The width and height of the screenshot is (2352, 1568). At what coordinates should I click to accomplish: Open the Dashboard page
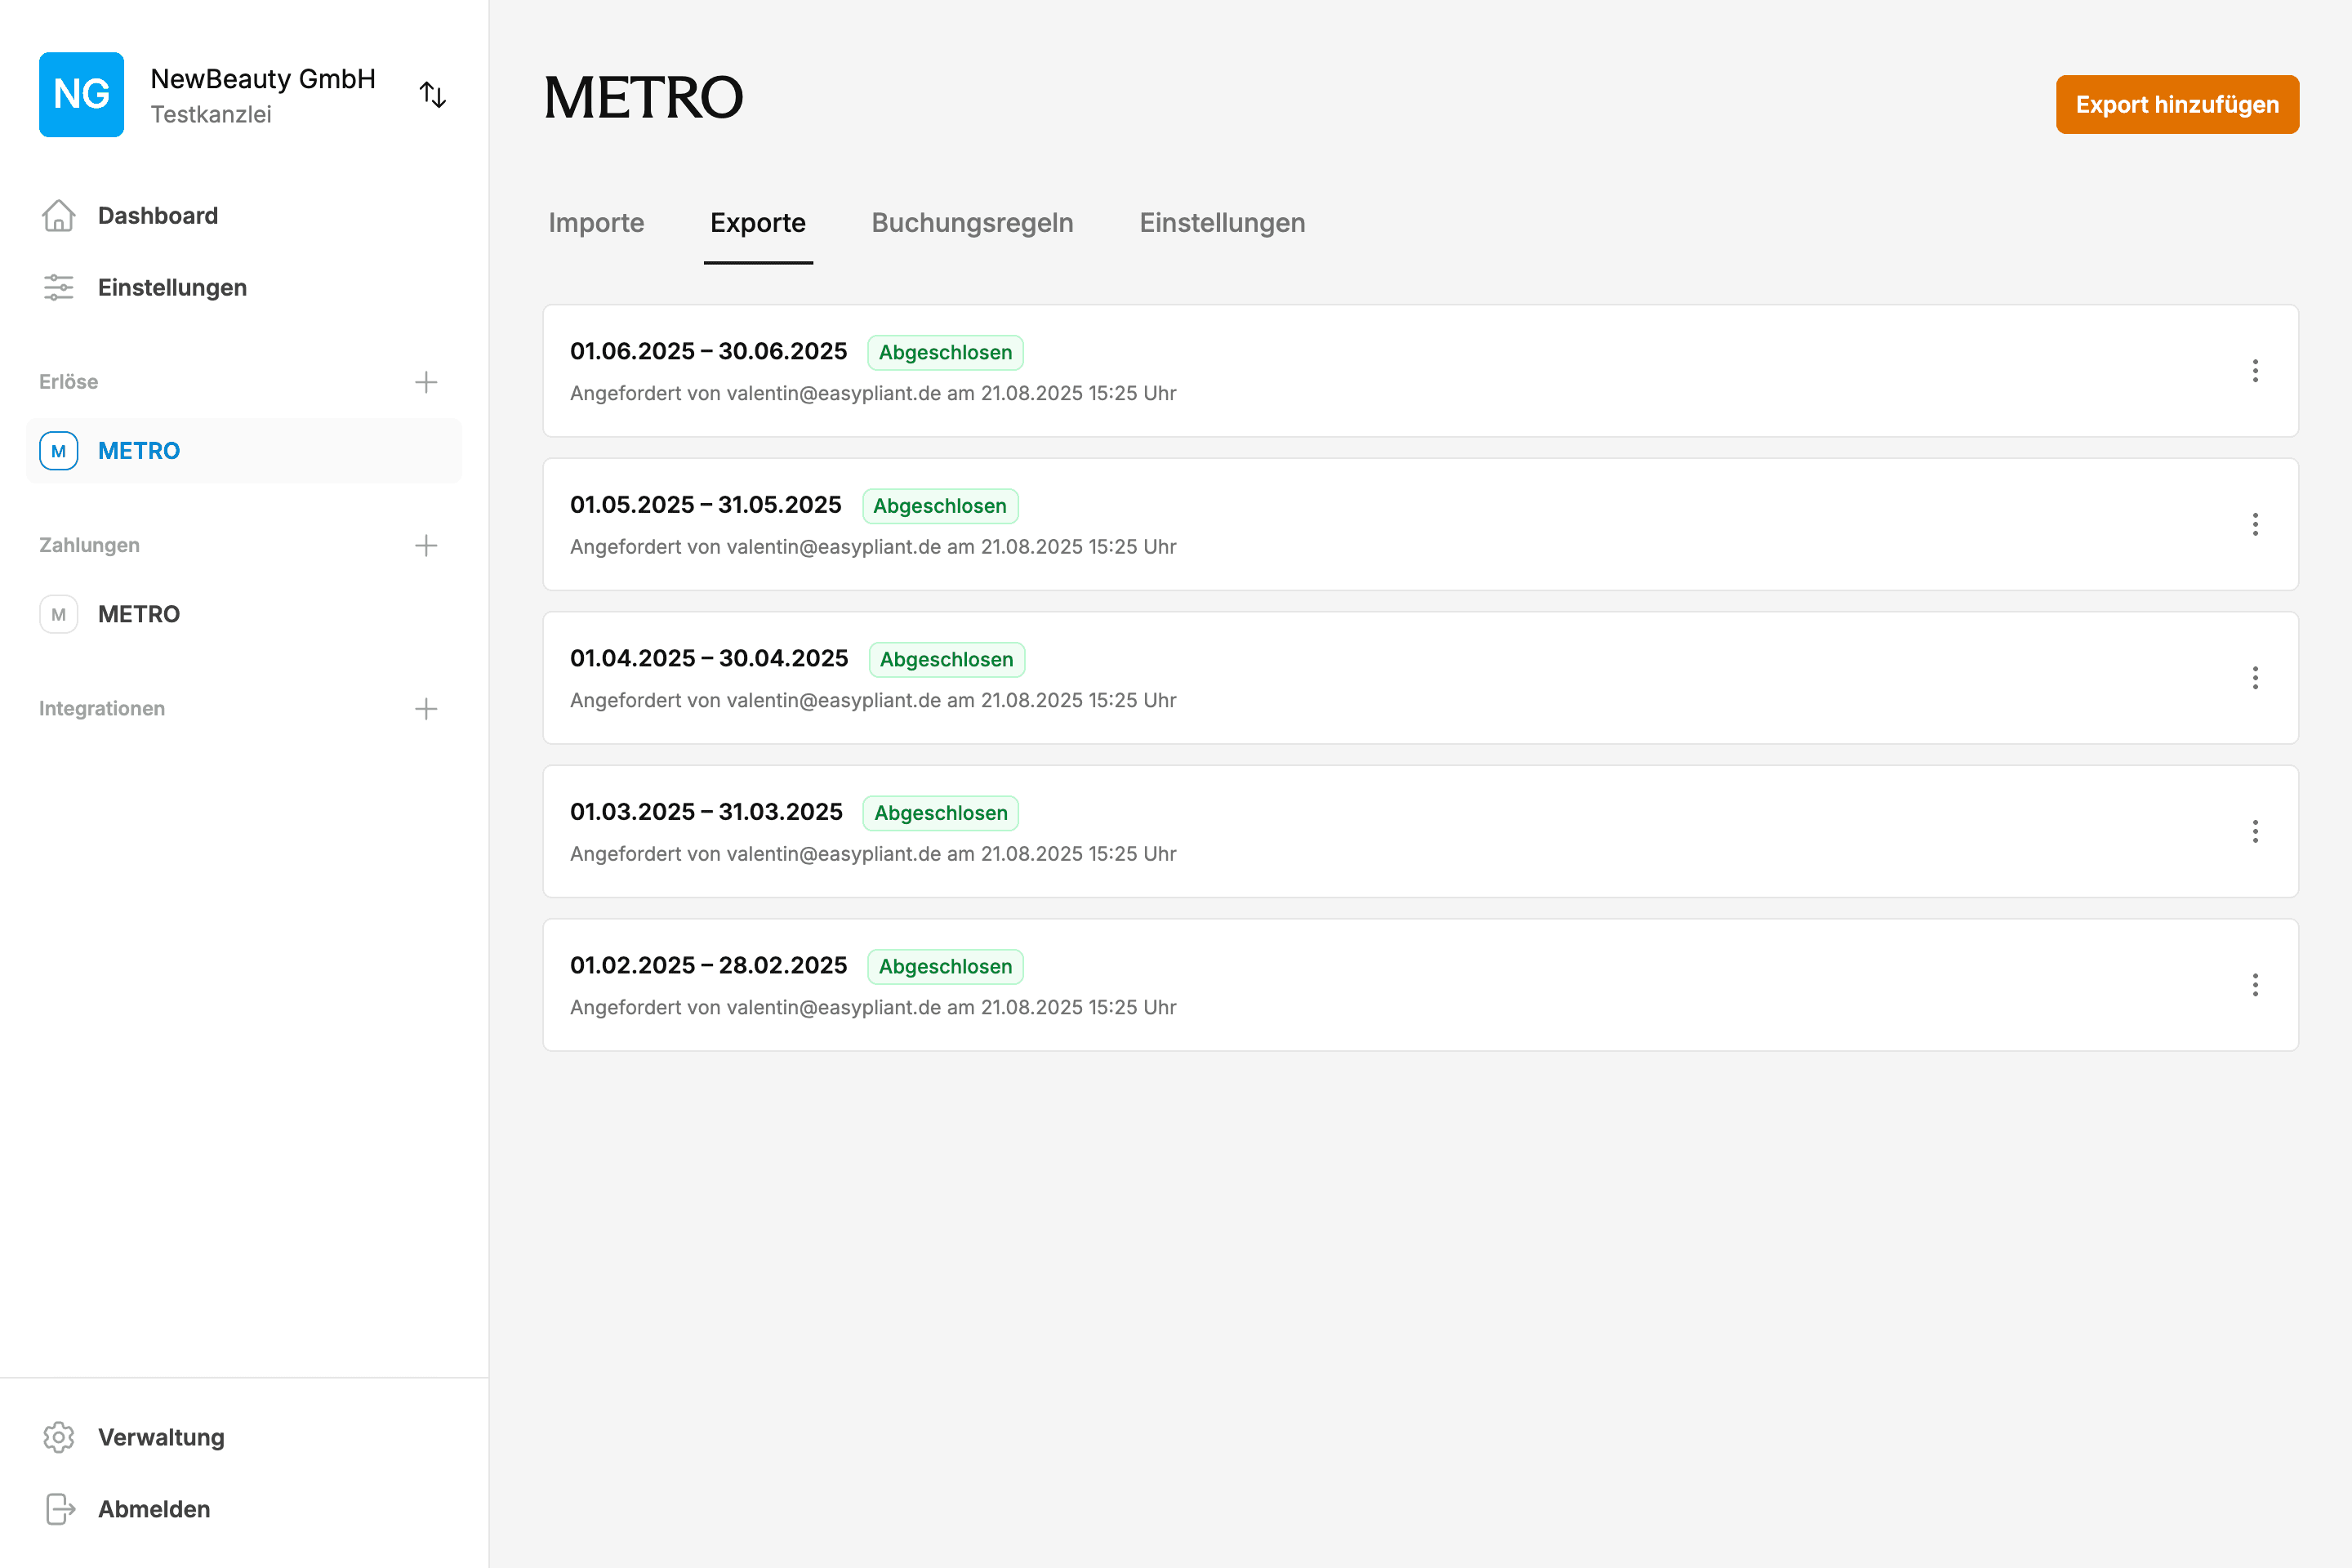(158, 215)
